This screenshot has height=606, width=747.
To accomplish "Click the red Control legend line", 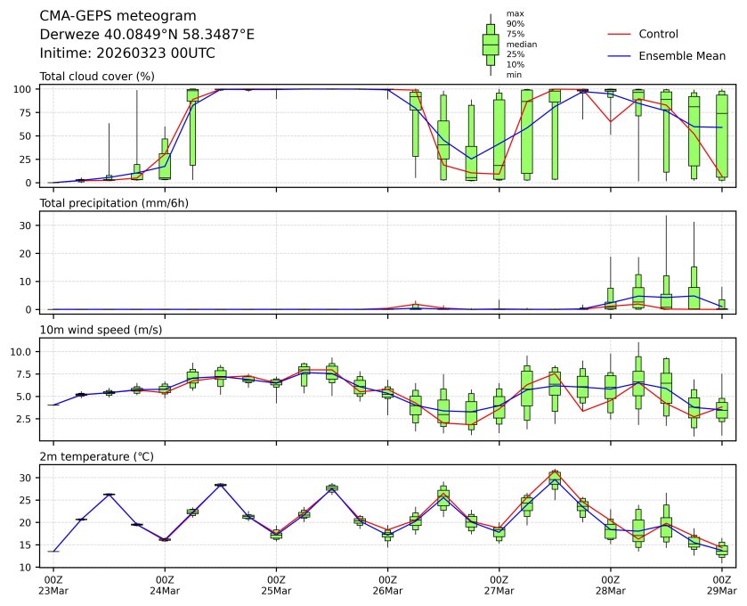I will tap(619, 34).
